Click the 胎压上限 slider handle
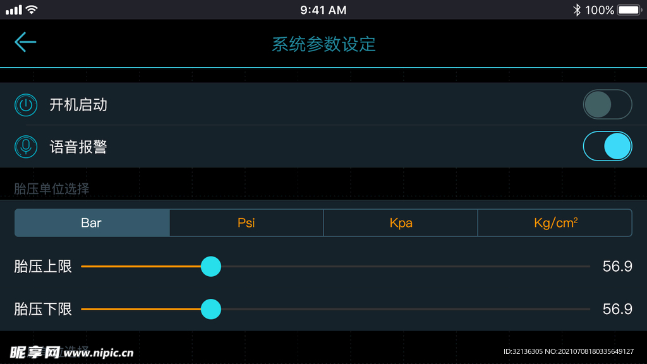Image resolution: width=647 pixels, height=364 pixels. (x=211, y=266)
